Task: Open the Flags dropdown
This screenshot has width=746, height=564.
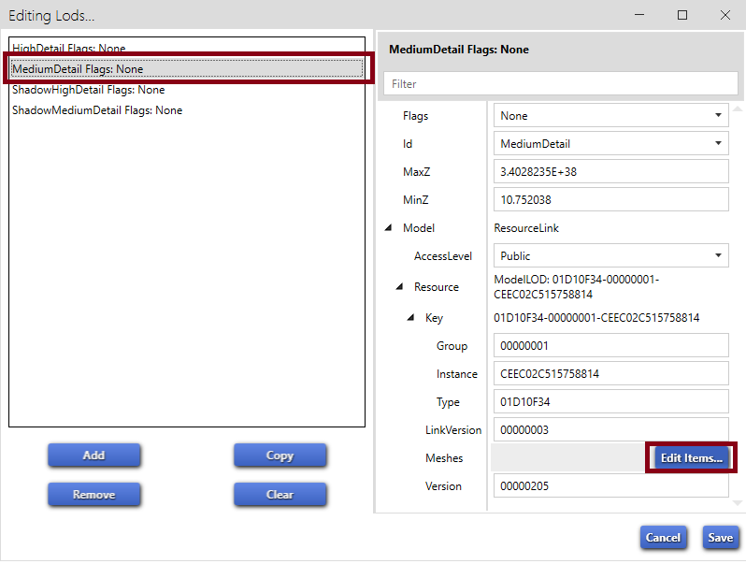Action: pos(610,116)
